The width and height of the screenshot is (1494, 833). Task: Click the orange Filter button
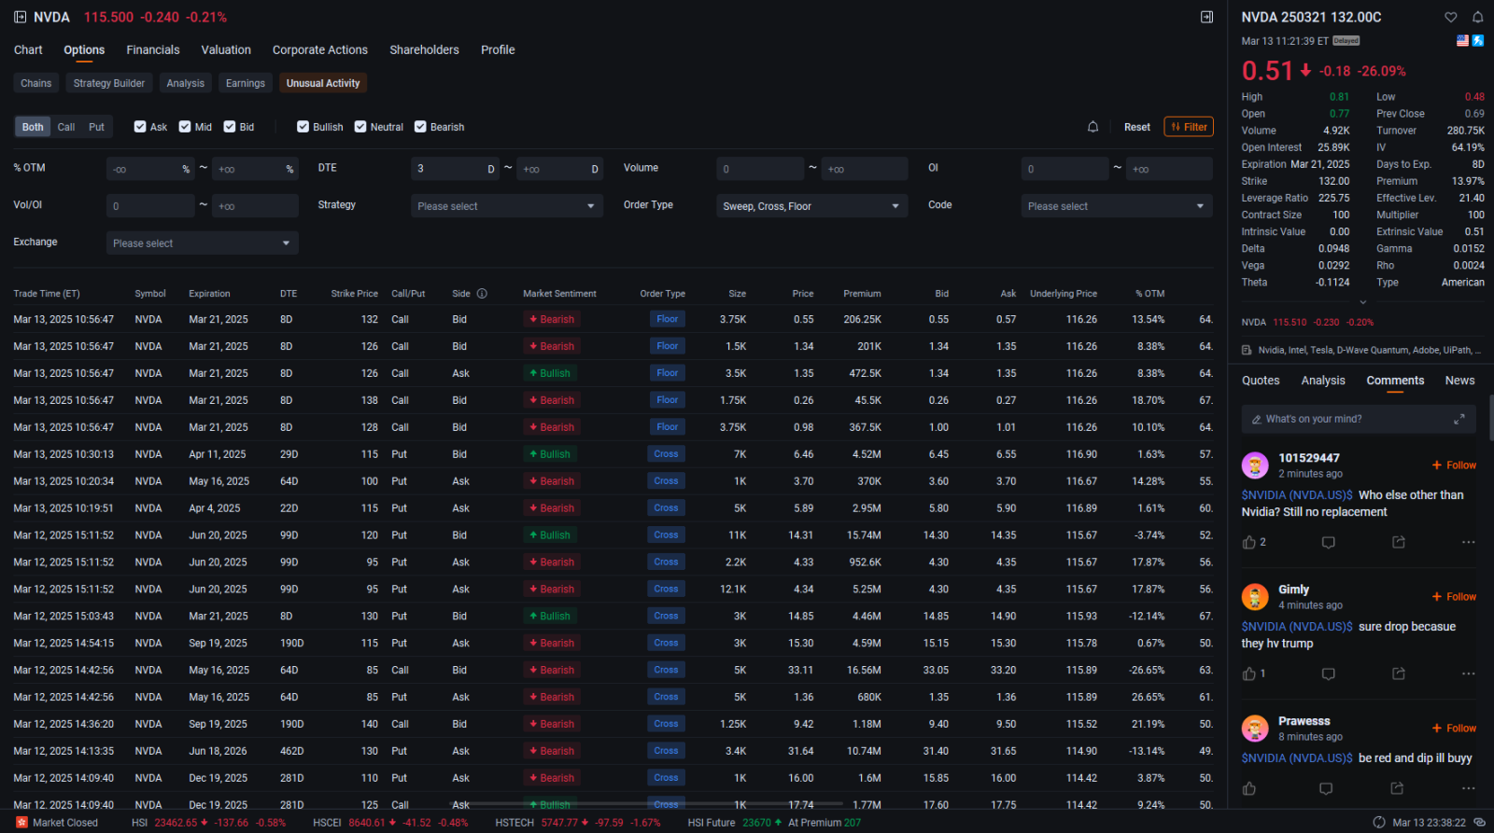tap(1189, 127)
